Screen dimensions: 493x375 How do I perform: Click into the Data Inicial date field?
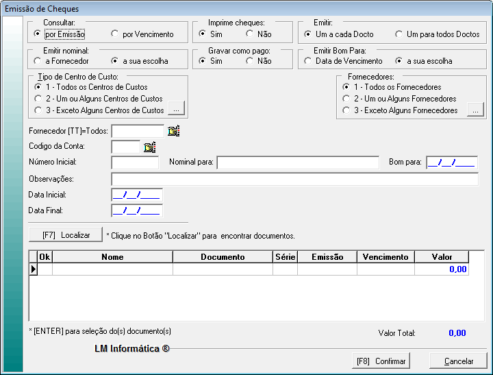coord(137,195)
